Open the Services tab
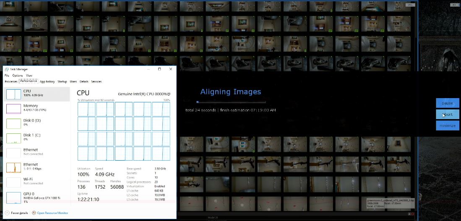 (96, 82)
